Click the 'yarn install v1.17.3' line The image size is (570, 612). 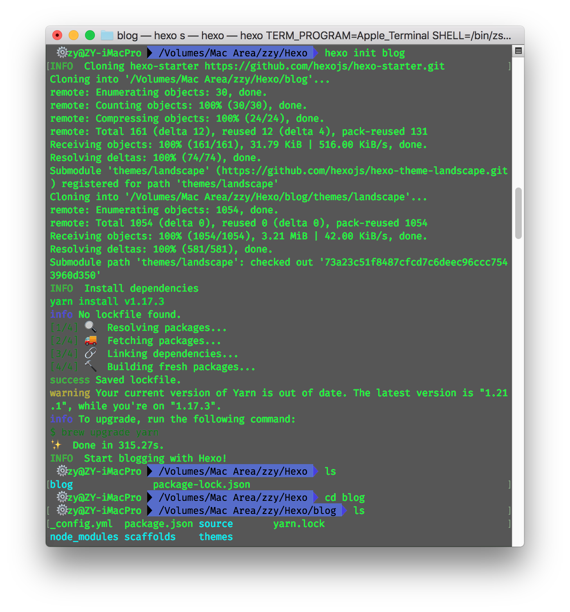[x=107, y=302]
